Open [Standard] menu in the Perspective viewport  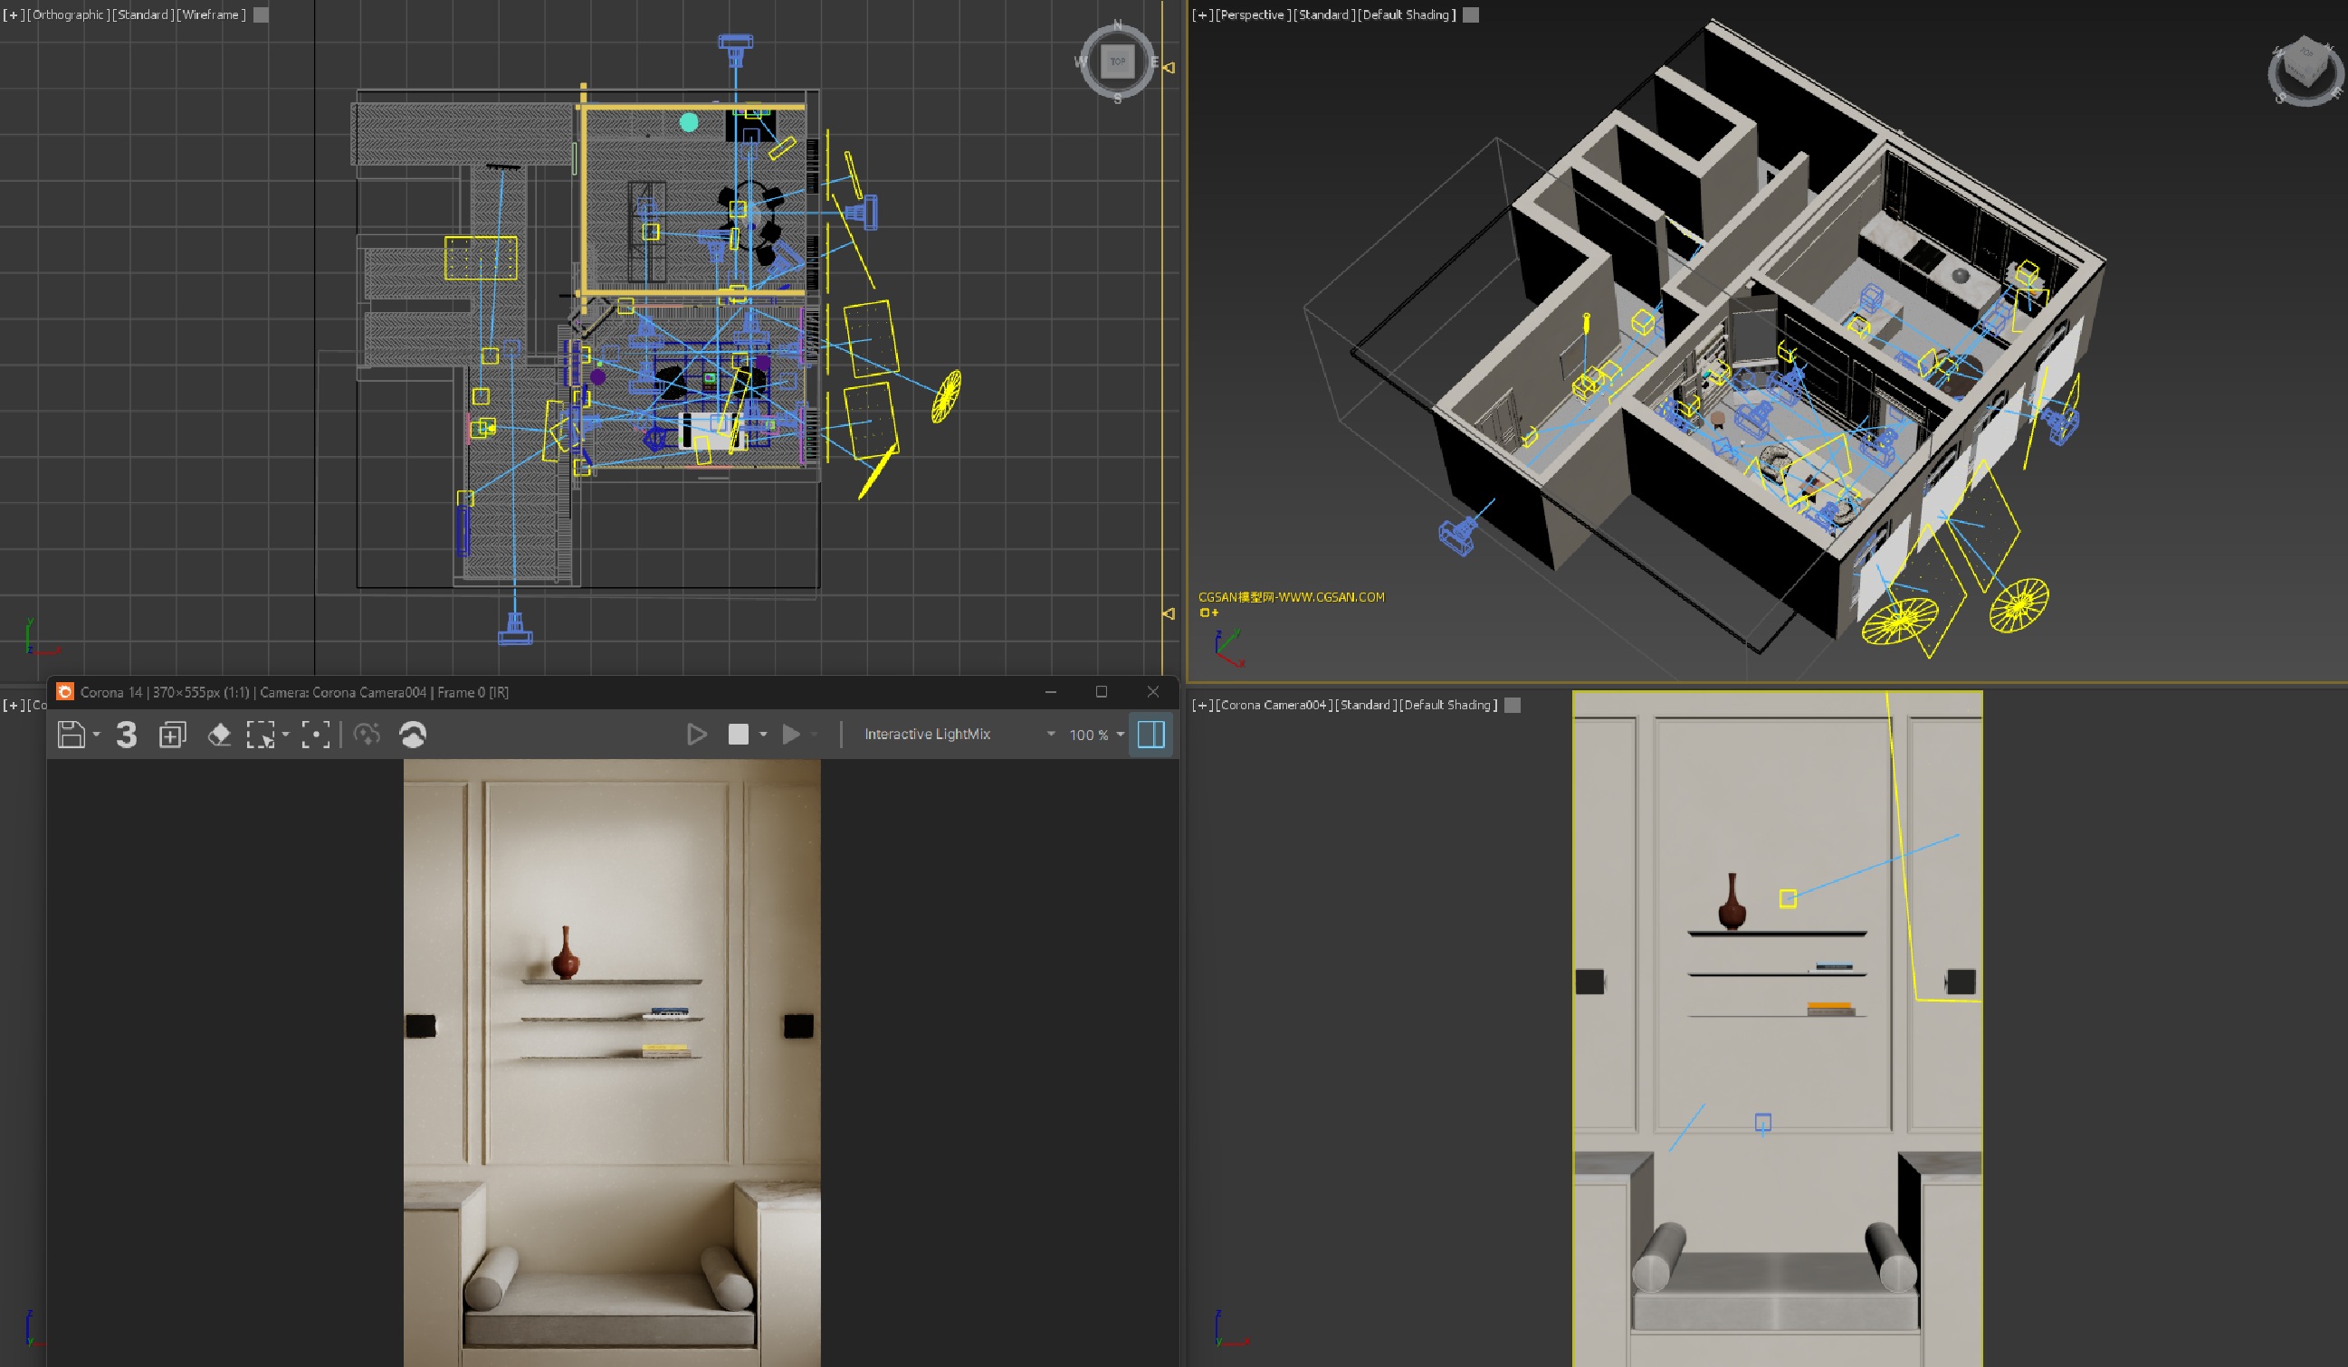tap(1324, 14)
